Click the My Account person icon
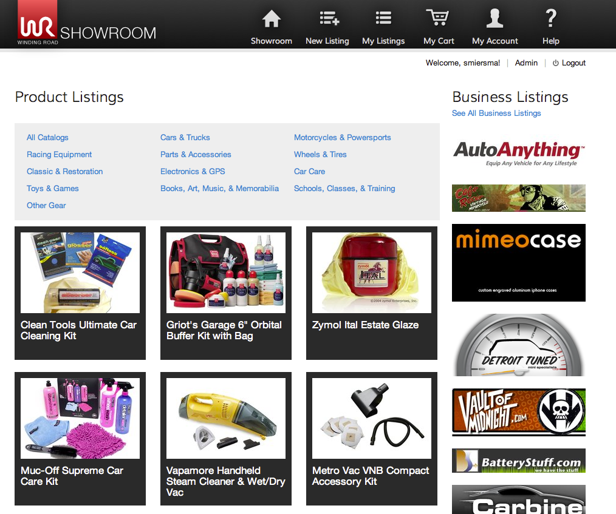 495,18
